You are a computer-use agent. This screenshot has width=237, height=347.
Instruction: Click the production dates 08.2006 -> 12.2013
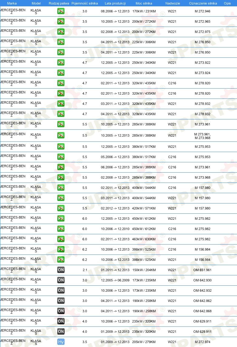pos(115,11)
